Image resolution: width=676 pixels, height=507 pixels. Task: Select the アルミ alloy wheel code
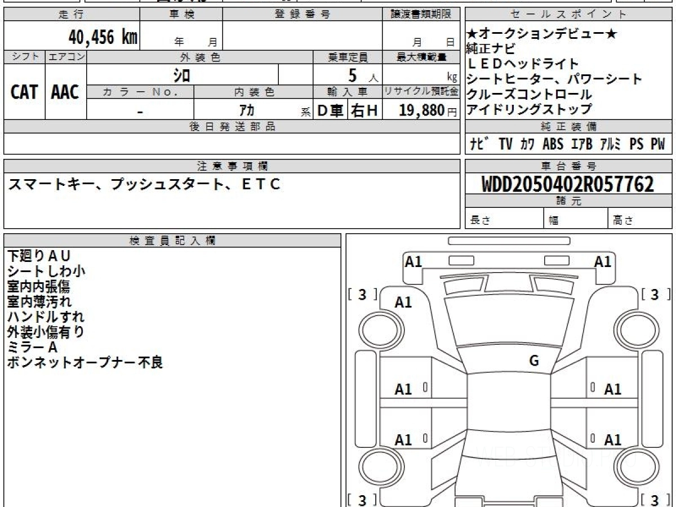(x=611, y=144)
